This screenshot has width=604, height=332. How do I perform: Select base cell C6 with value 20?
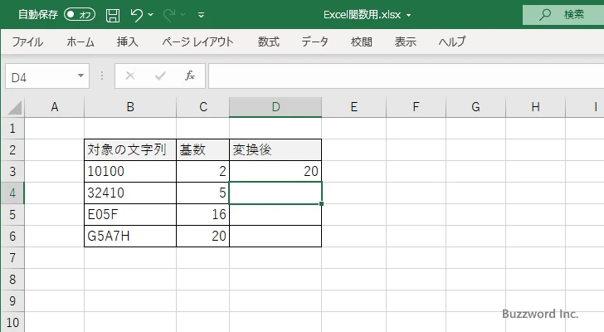coord(203,236)
